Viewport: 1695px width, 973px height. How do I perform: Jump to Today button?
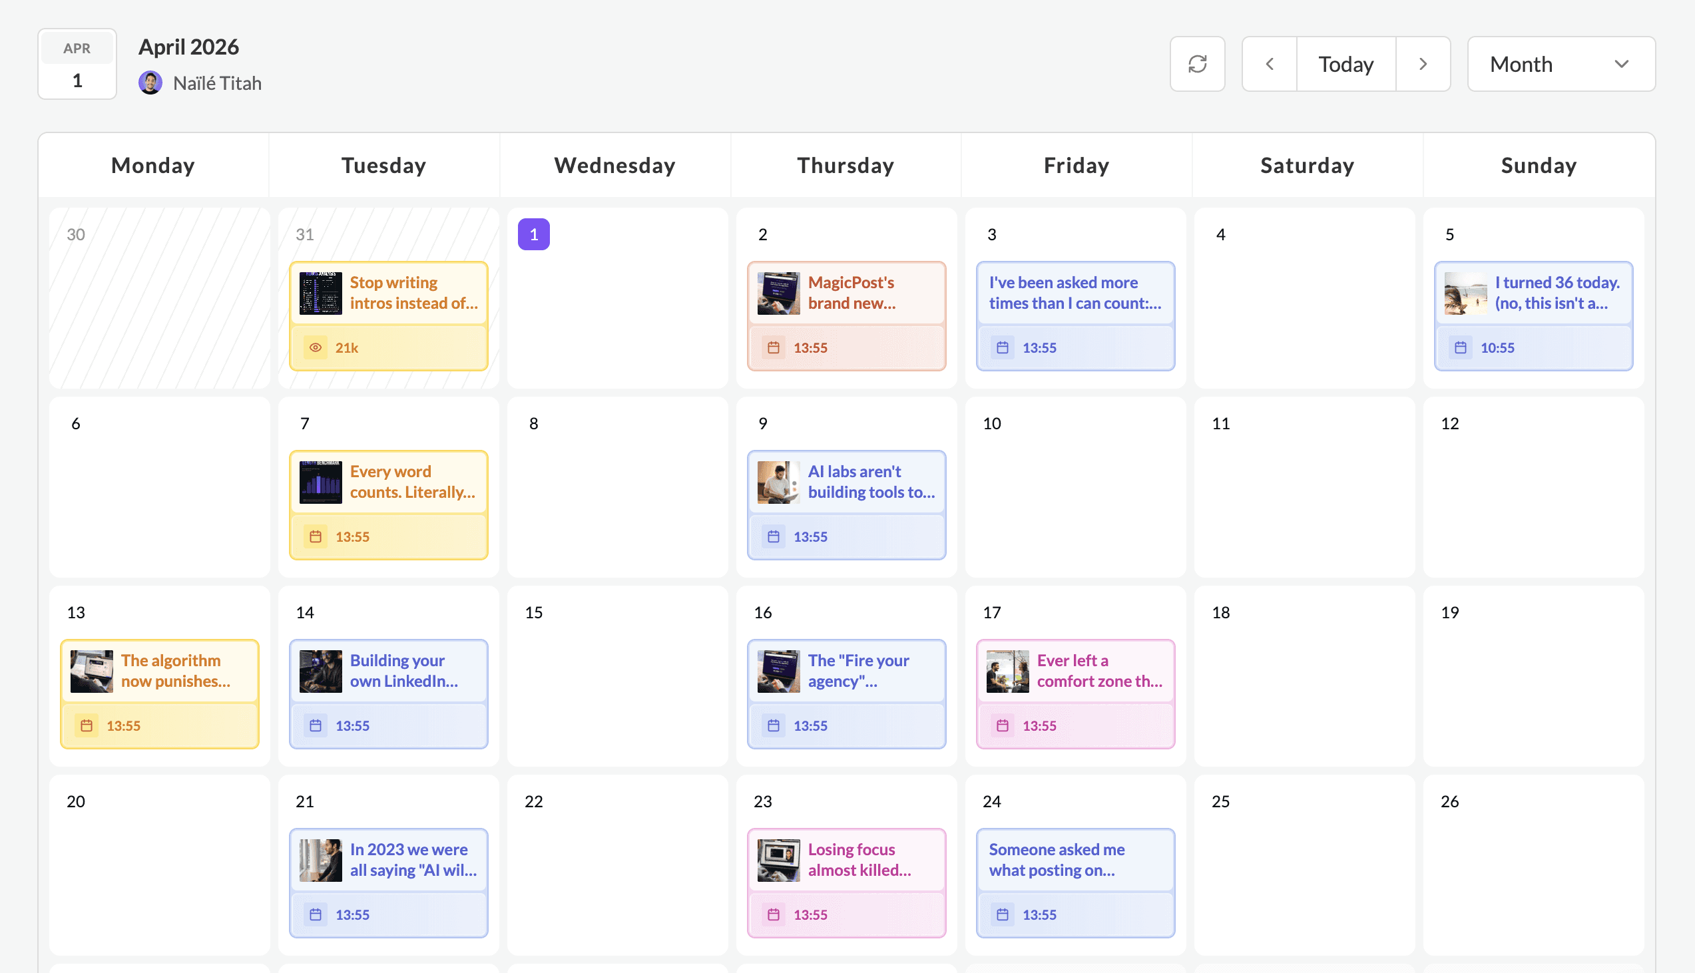pyautogui.click(x=1345, y=64)
